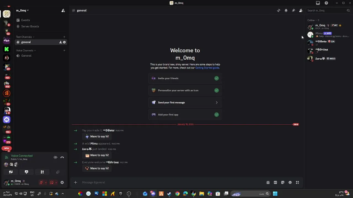
Task: Turn on camera in voice panel
Action: tap(11, 172)
